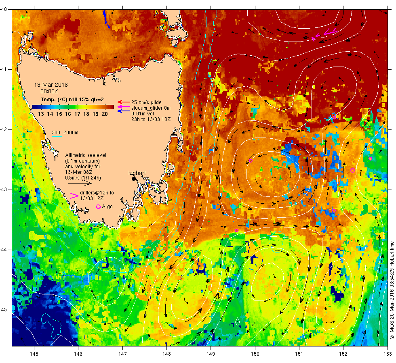Click the '(0.1m contours)' text line
Screen dimensions: 396x363
[x=82, y=161]
